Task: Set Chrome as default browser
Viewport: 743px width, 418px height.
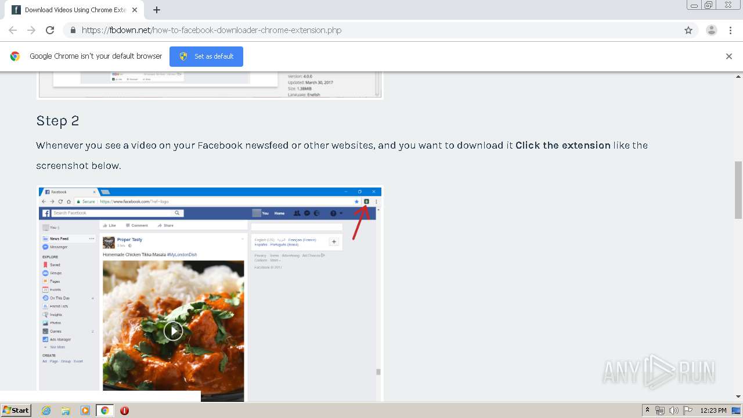Action: (x=206, y=56)
